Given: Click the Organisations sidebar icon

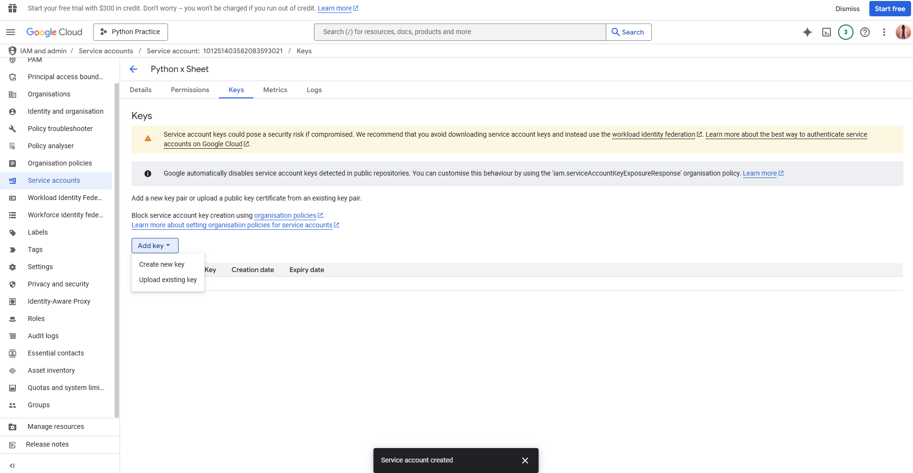Looking at the screenshot, I should (x=12, y=95).
